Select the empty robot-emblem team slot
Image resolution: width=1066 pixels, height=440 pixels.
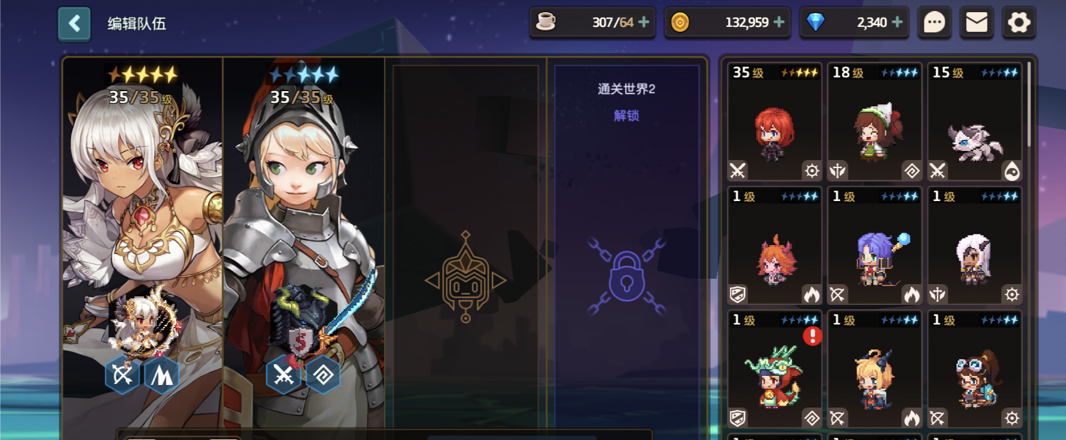pyautogui.click(x=465, y=244)
